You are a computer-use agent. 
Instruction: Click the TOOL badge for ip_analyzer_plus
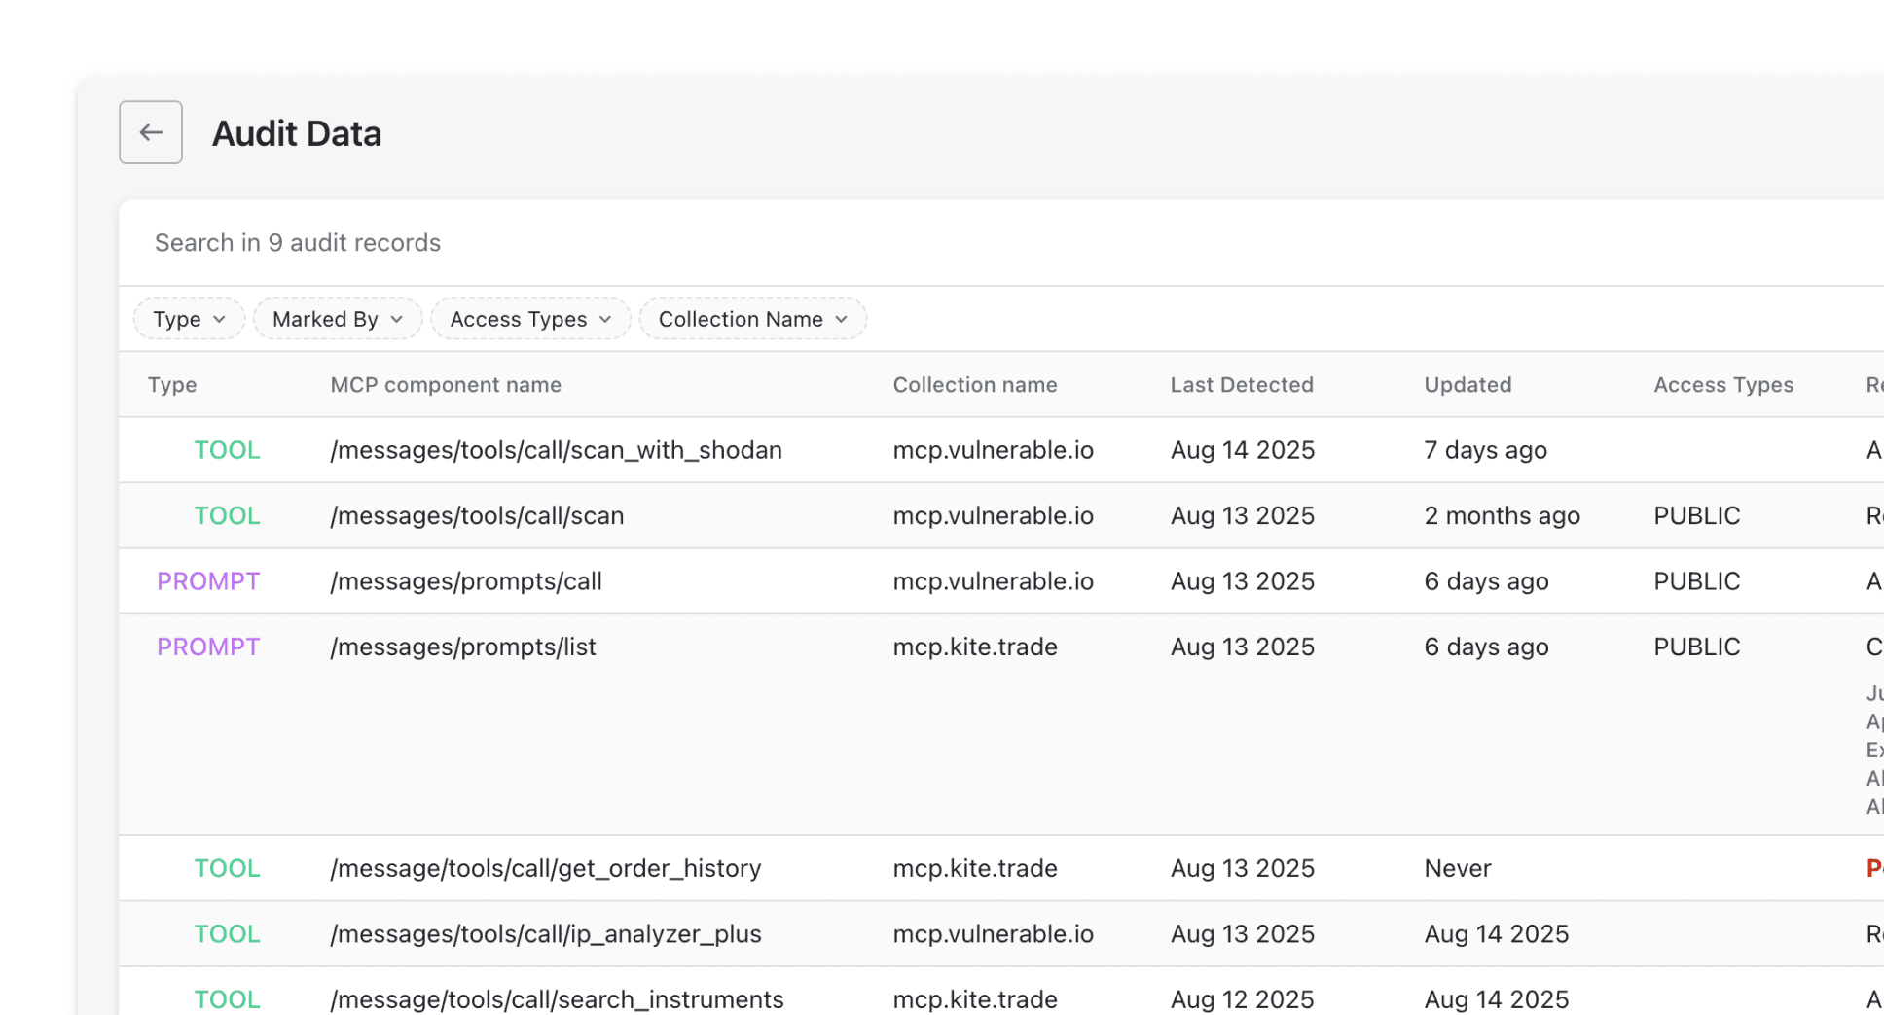click(226, 933)
